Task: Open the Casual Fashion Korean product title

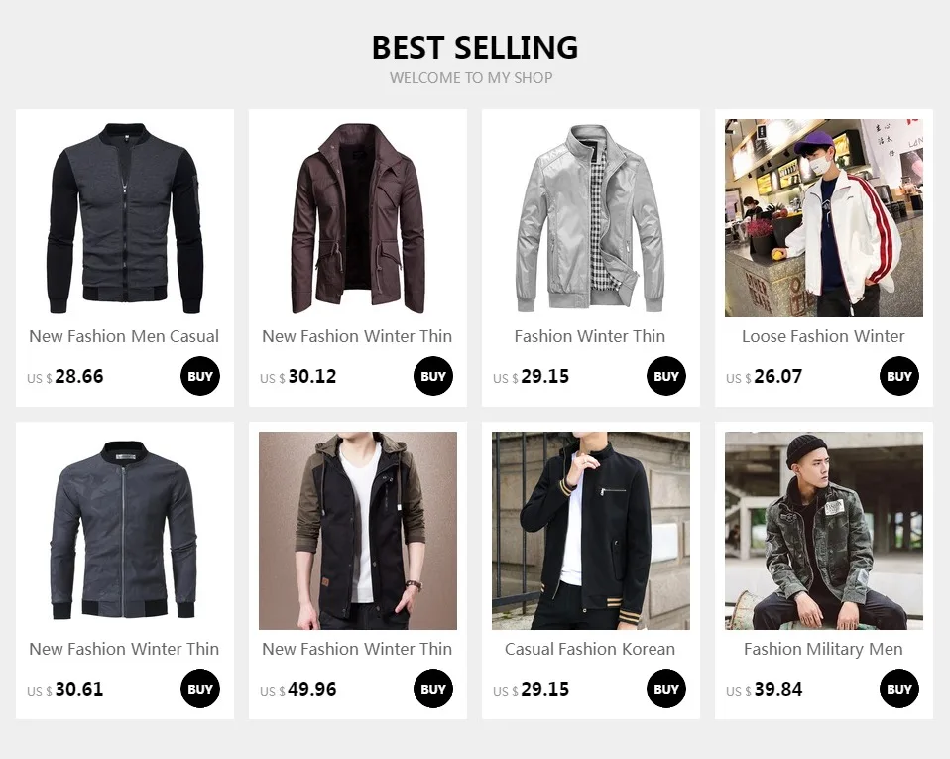Action: pyautogui.click(x=590, y=649)
